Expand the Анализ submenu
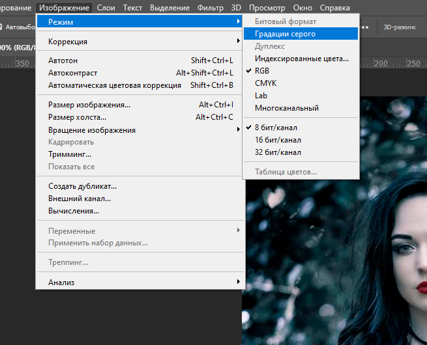Image resolution: width=427 pixels, height=345 pixels. [x=140, y=282]
